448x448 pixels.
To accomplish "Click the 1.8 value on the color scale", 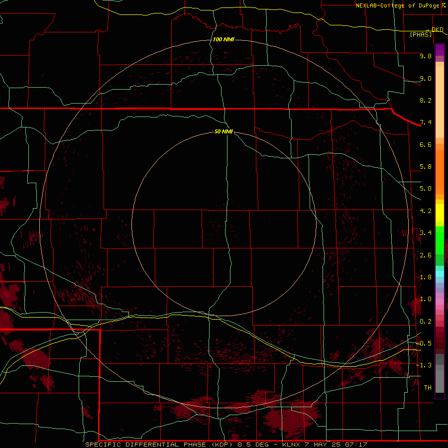I will 426,277.
